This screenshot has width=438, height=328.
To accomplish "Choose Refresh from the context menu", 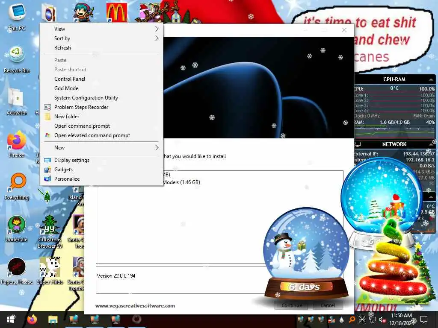I will 62,48.
